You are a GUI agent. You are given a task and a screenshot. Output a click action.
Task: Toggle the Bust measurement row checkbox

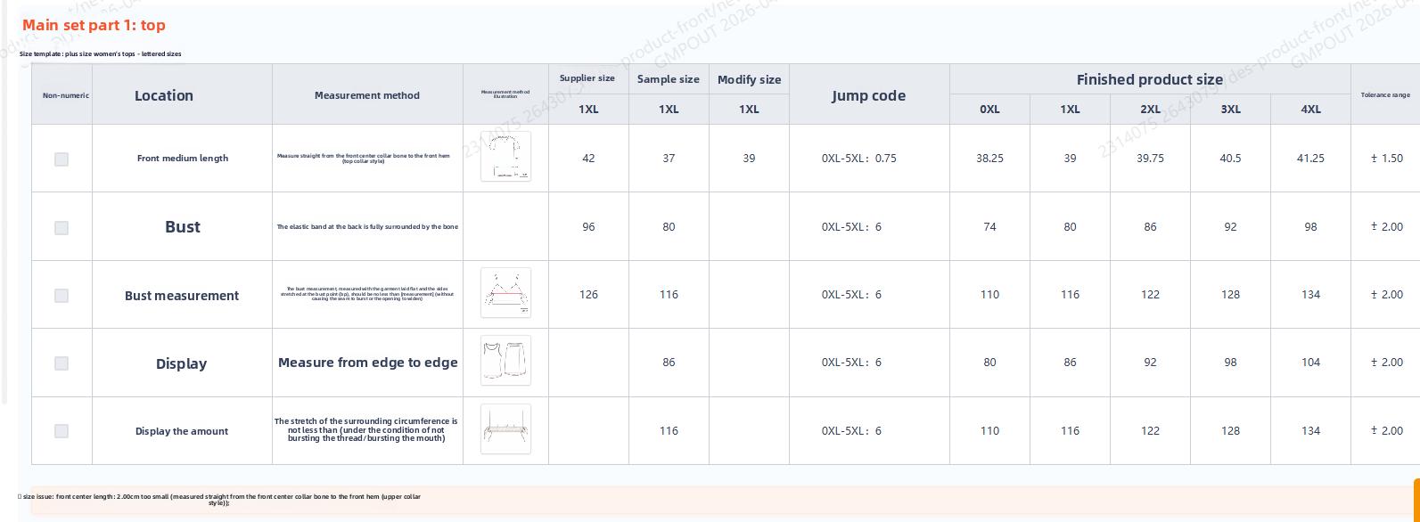62,296
